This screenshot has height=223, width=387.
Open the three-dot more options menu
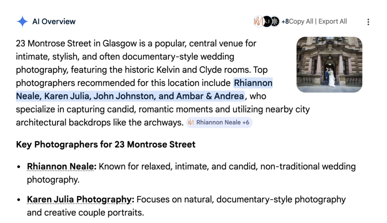368,22
